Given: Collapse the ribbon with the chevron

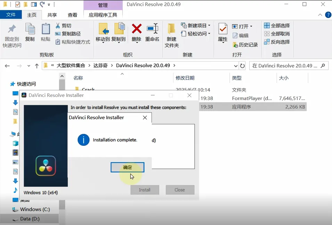Looking at the screenshot, I should coord(320,15).
